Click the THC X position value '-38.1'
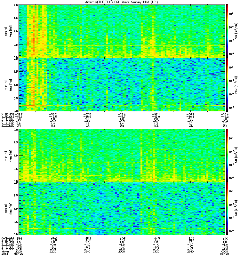This screenshot has width=240, height=256. [x=87, y=238]
